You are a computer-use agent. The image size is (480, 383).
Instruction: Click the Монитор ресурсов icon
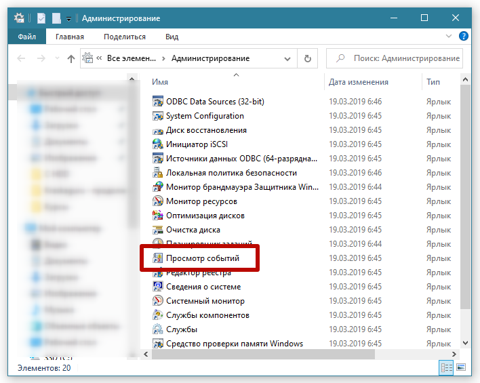click(158, 201)
